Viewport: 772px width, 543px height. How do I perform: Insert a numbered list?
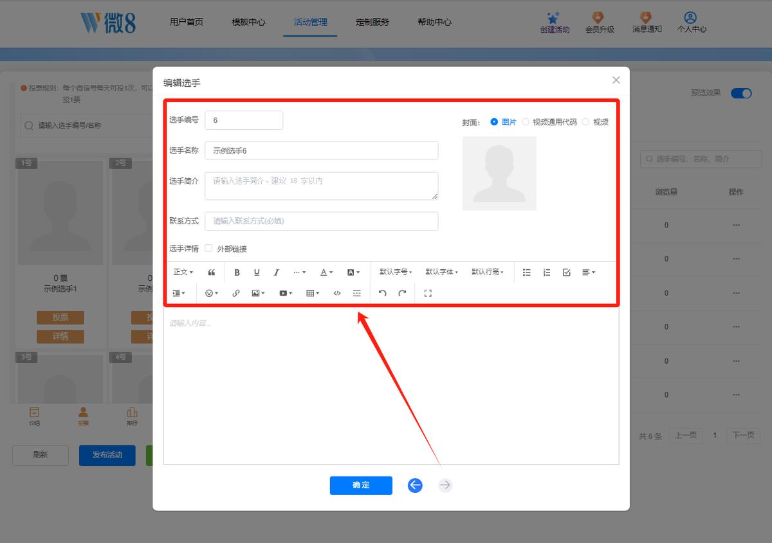click(547, 272)
